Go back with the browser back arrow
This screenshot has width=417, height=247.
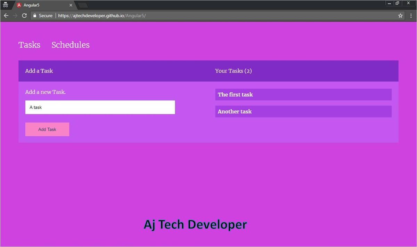pos(6,16)
